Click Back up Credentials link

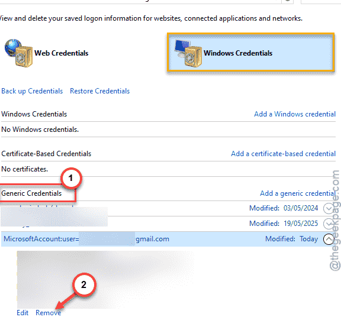pyautogui.click(x=32, y=91)
